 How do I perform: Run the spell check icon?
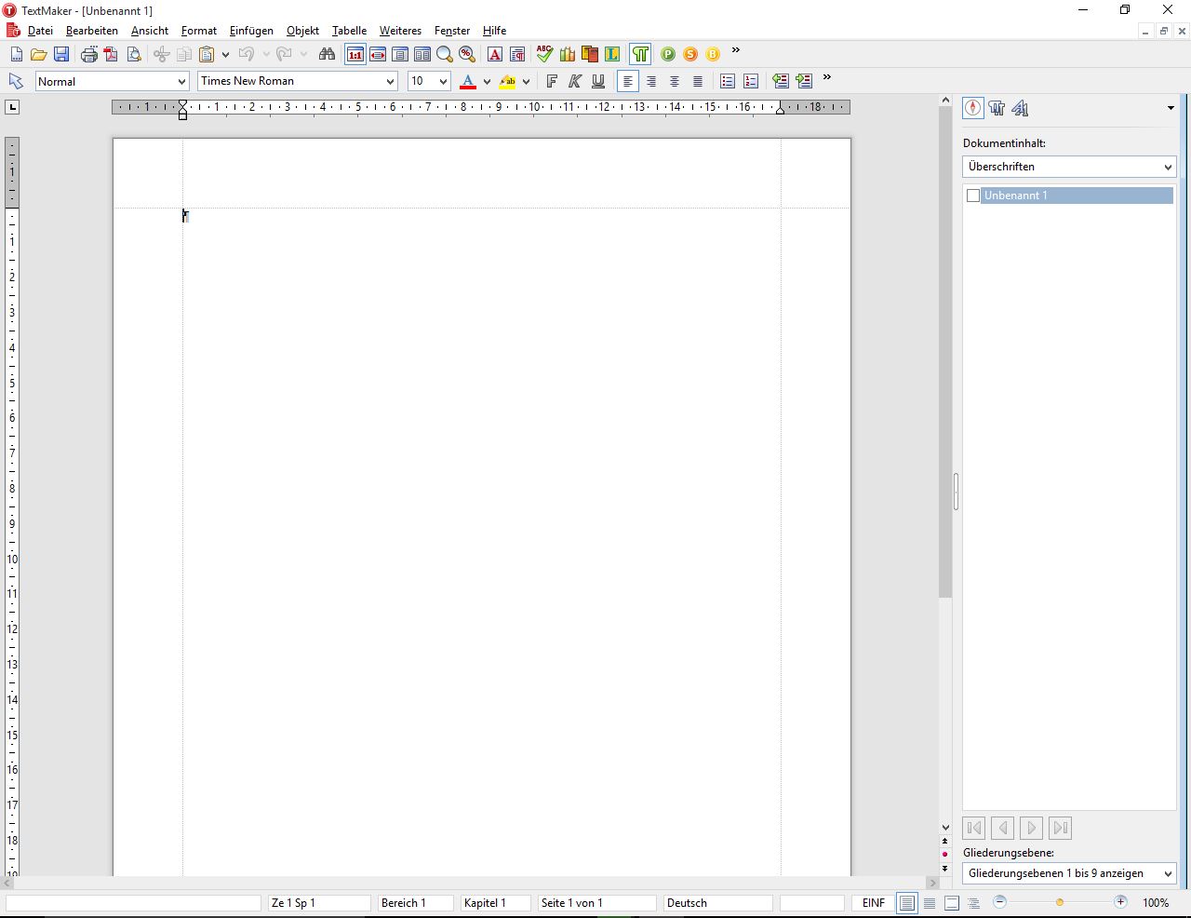(544, 54)
